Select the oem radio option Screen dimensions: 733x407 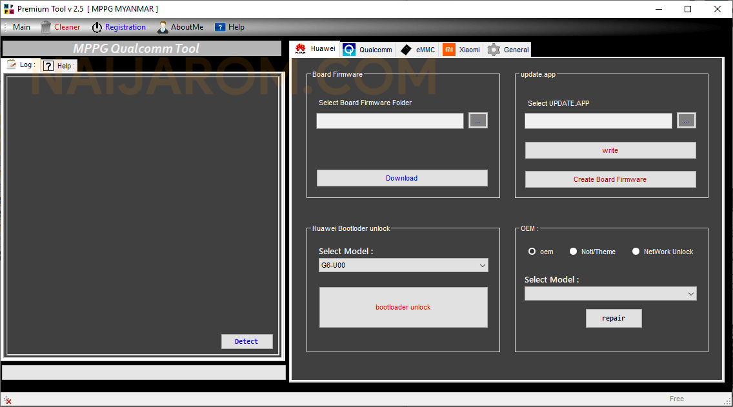pyautogui.click(x=532, y=252)
